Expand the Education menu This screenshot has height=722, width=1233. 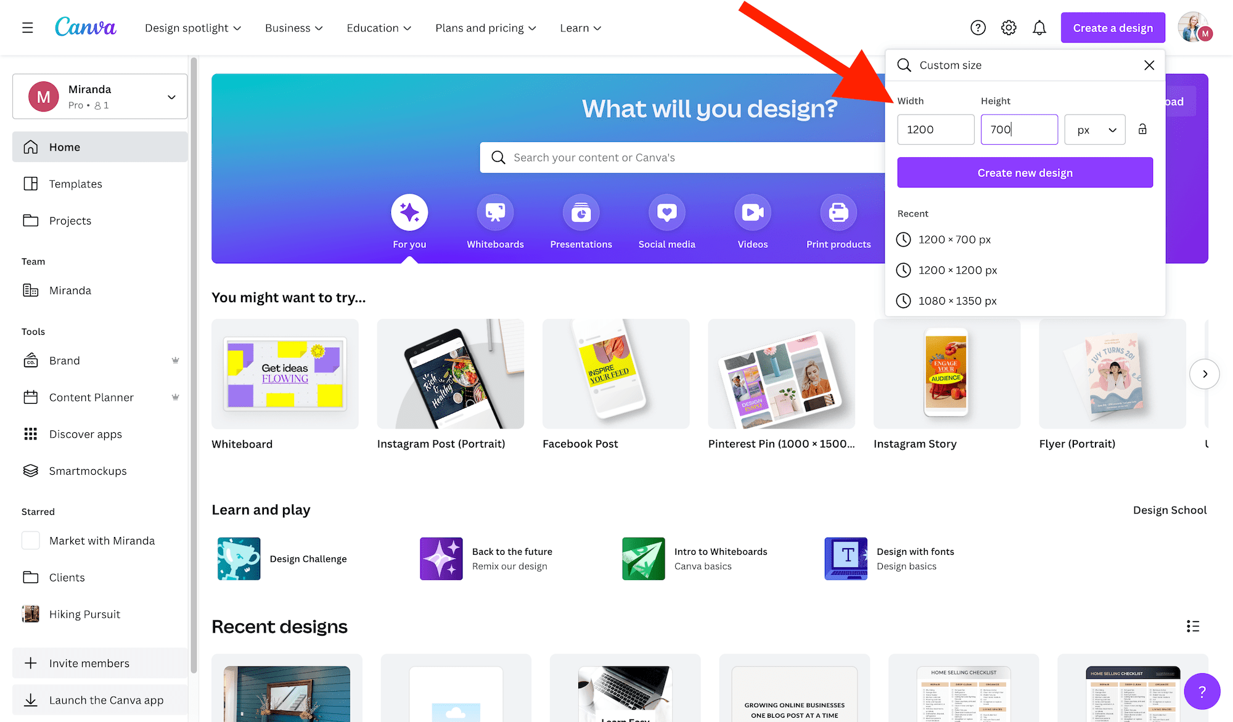coord(379,28)
